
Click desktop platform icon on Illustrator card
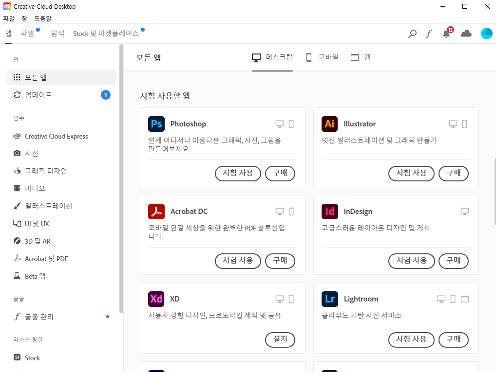[453, 124]
